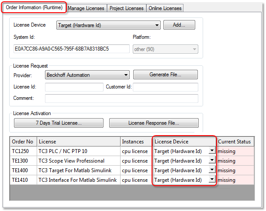The width and height of the screenshot is (266, 211).
Task: Select the TC1250 order number cell
Action: tap(24, 151)
